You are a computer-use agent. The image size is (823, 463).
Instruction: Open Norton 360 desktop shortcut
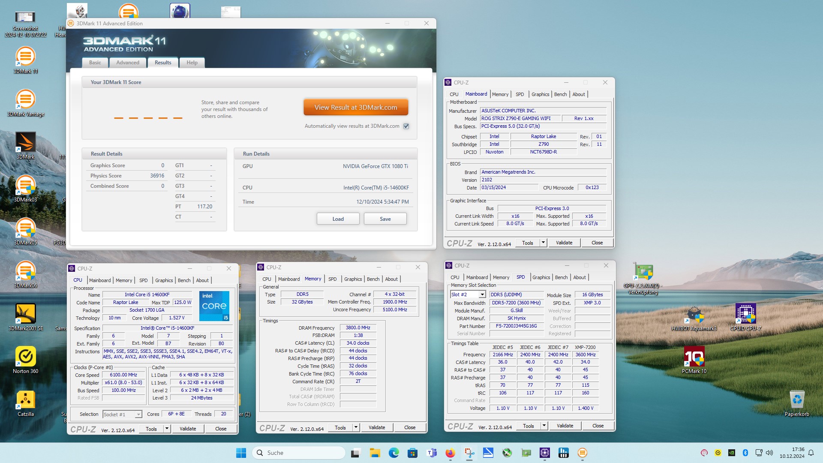25,360
